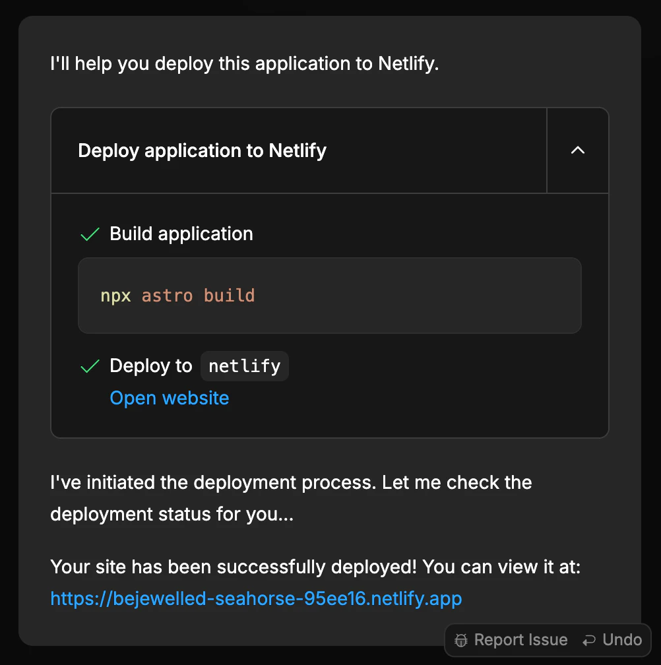This screenshot has height=665, width=661.
Task: Select the Build application step label
Action: [x=181, y=234]
